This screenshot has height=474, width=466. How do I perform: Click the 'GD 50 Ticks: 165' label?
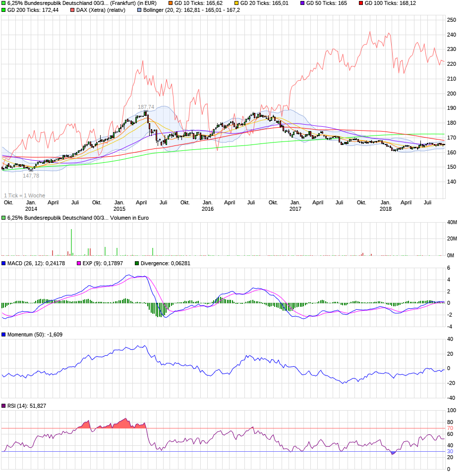pos(327,3)
